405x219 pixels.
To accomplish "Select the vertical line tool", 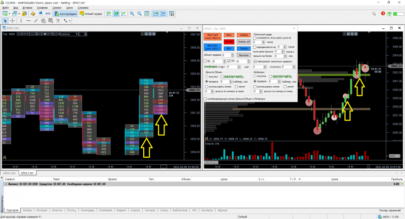I will [x=21, y=21].
